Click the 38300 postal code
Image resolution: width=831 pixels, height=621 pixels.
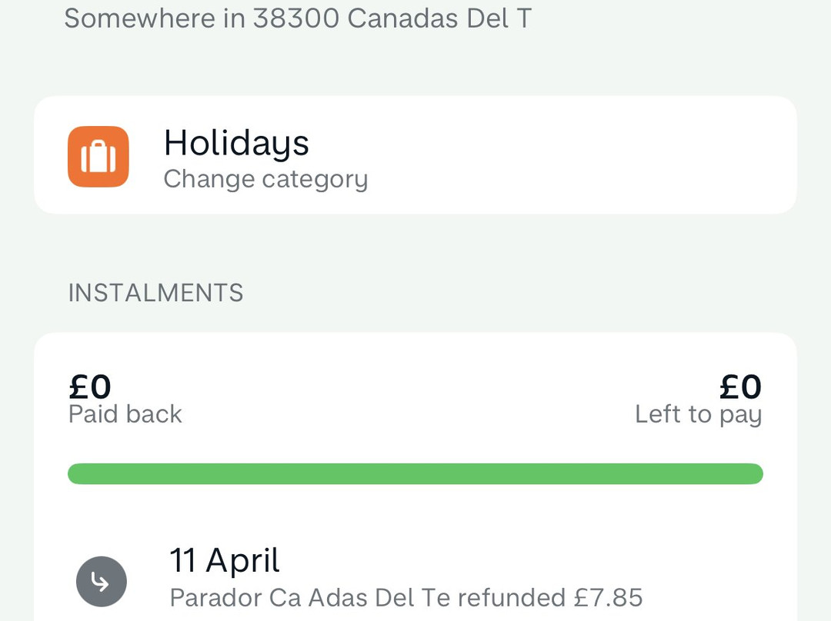pyautogui.click(x=296, y=18)
